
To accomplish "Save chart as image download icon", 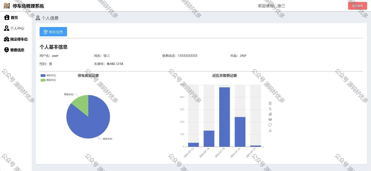I will pyautogui.click(x=270, y=130).
